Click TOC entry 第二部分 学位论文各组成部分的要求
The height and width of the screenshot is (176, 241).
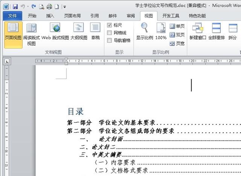[x=120, y=131]
